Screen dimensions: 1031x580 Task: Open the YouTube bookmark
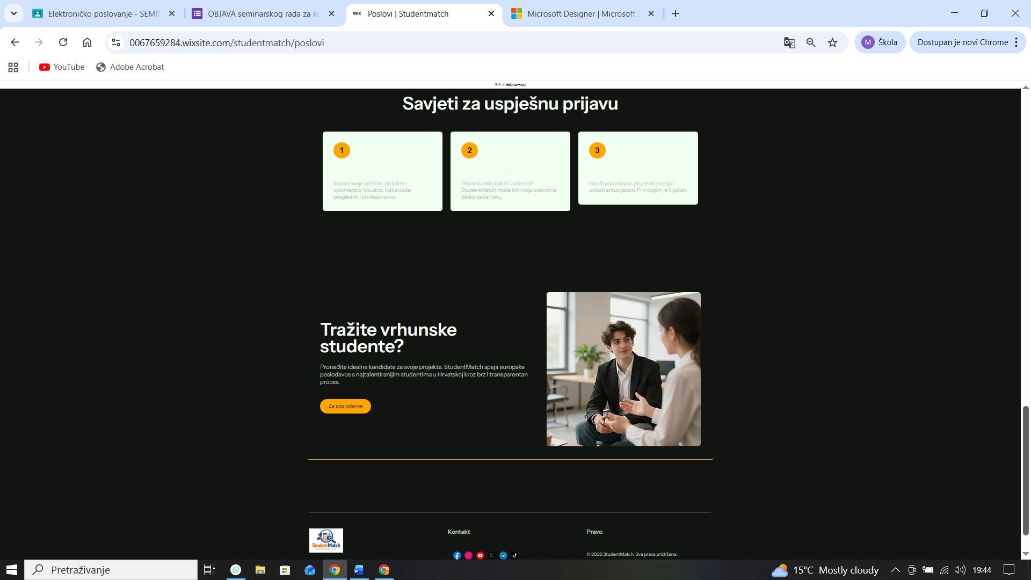[62, 67]
